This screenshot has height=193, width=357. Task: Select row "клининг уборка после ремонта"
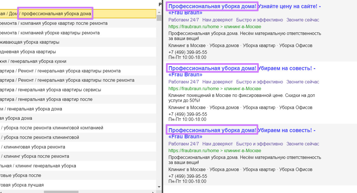pos(78,156)
